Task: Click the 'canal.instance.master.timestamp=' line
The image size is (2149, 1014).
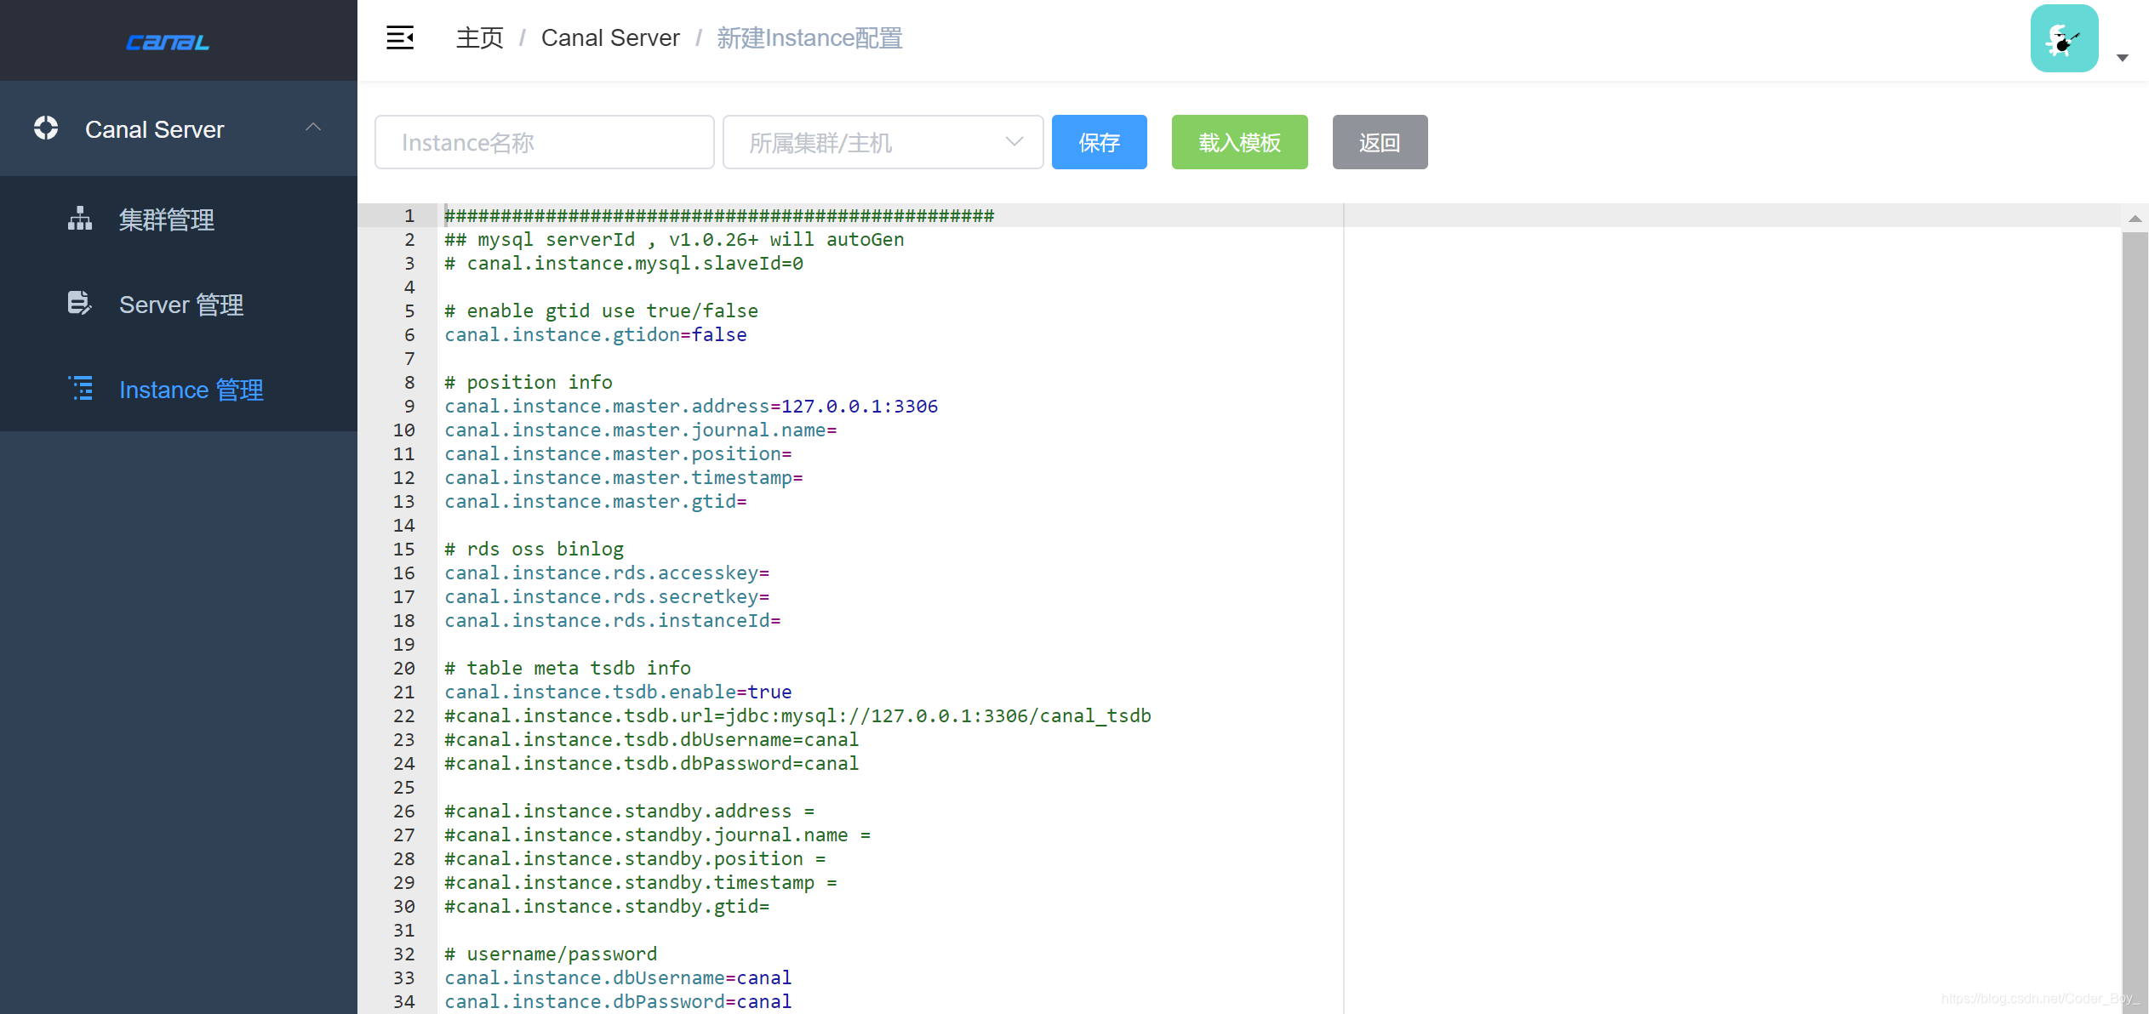Action: 624,477
